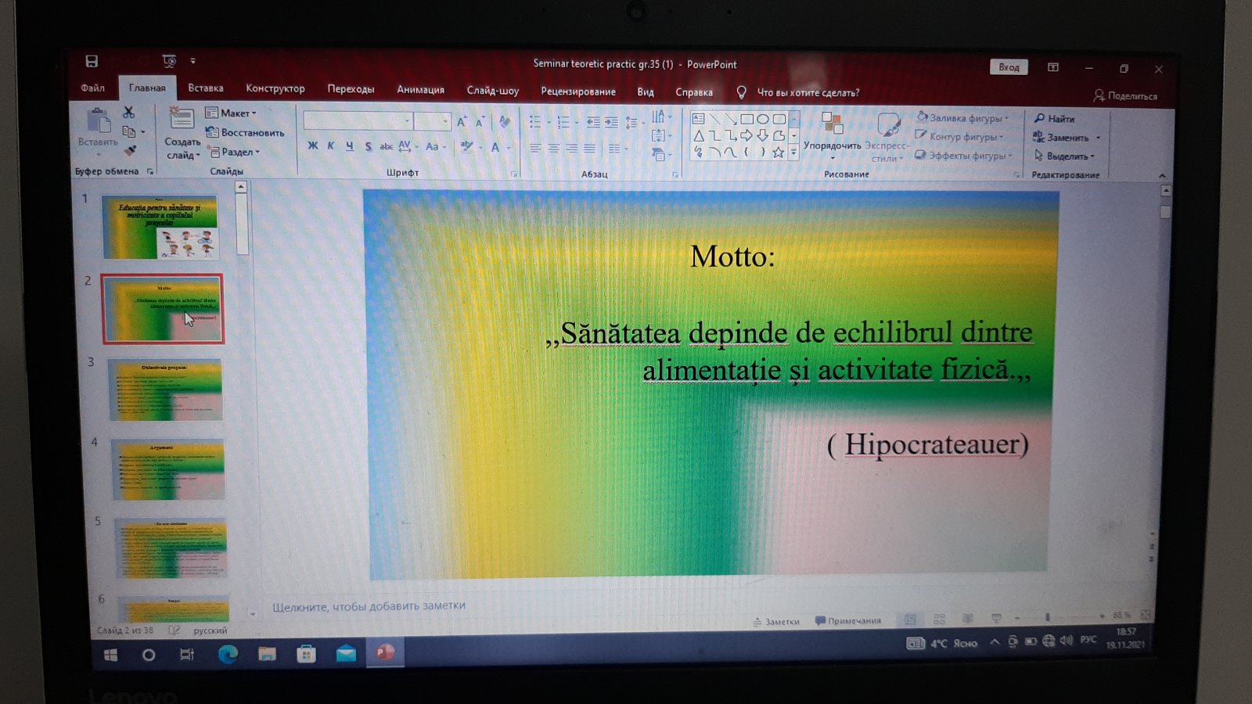Click the save icon in title bar
The image size is (1252, 704).
[x=92, y=61]
